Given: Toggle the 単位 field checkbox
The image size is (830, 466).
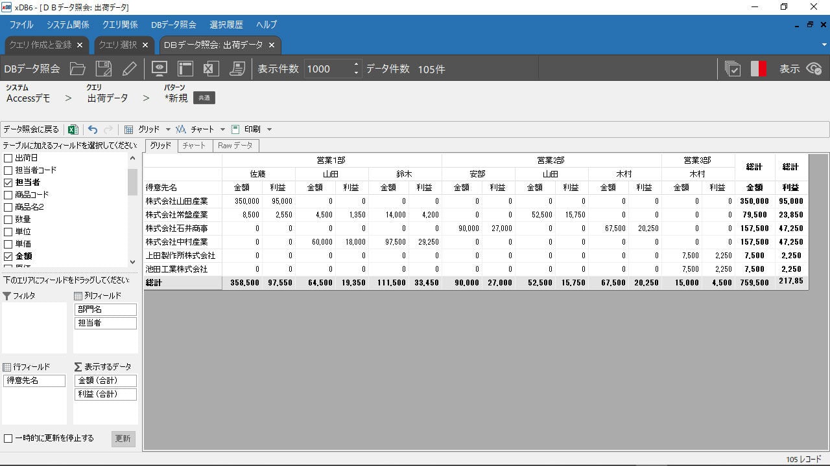Looking at the screenshot, I should click(8, 232).
